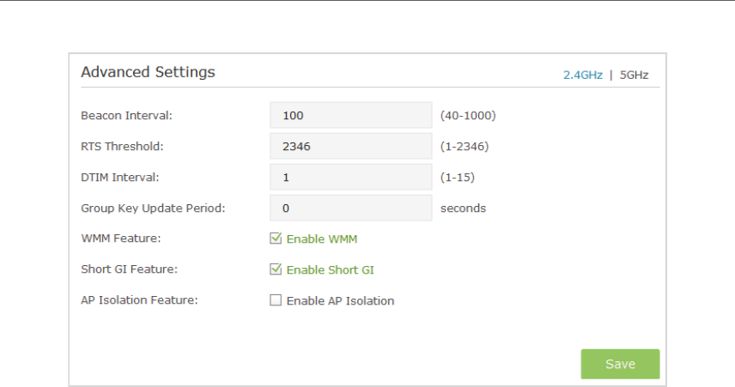The height and width of the screenshot is (387, 735).
Task: Toggle the Enable Short GI checkbox
Action: (276, 269)
